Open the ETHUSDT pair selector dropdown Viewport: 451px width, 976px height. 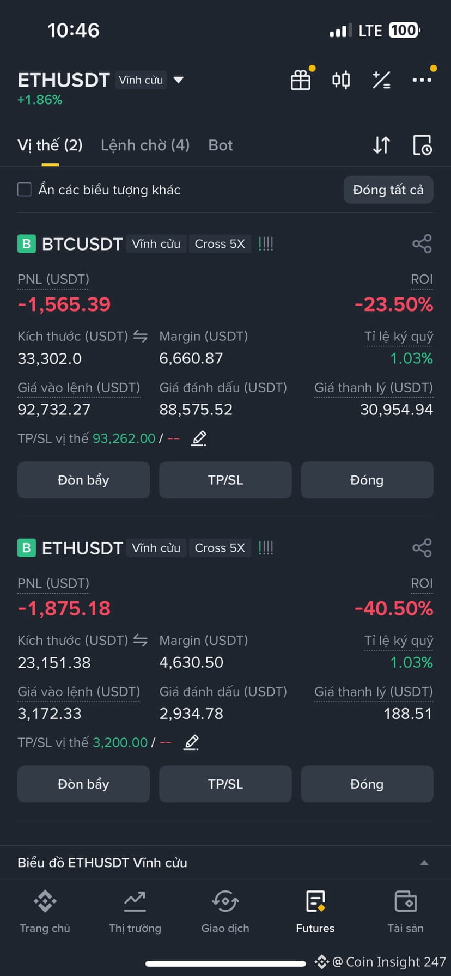pyautogui.click(x=178, y=80)
